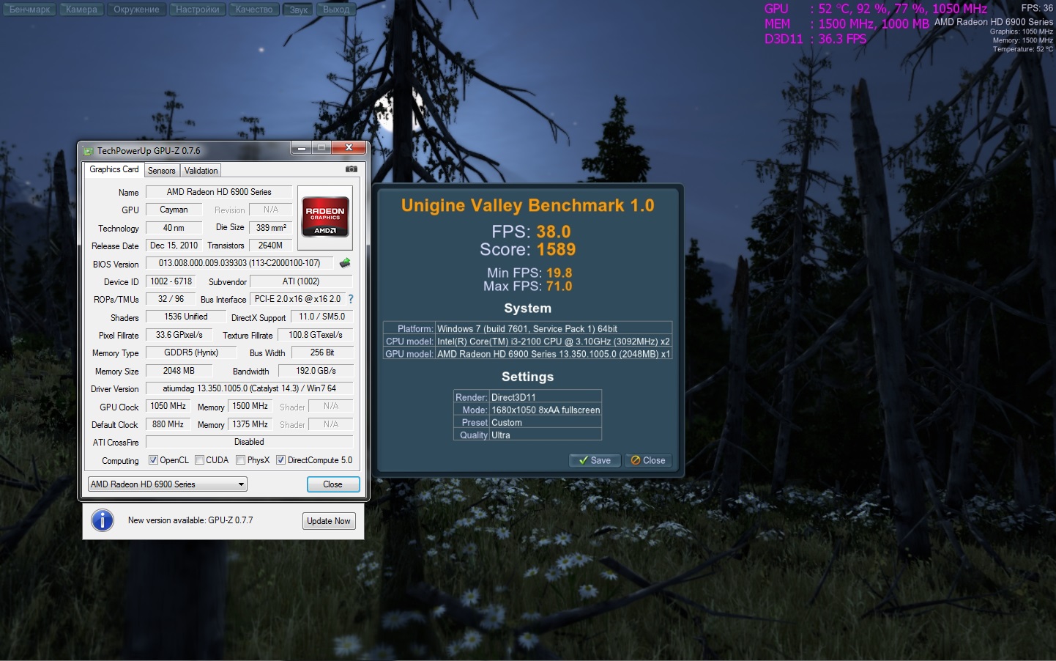
Task: Click the DirectX Support 11.0 / SM5.0 field
Action: coord(322,317)
